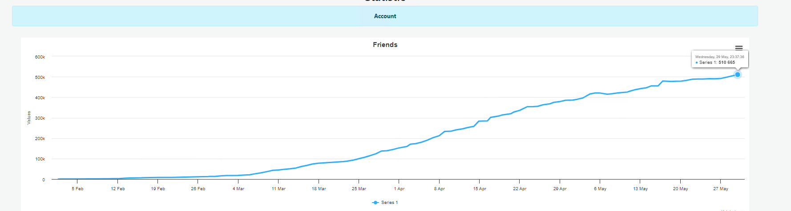
Task: Click the Series 1 legend marker icon
Action: [x=375, y=203]
